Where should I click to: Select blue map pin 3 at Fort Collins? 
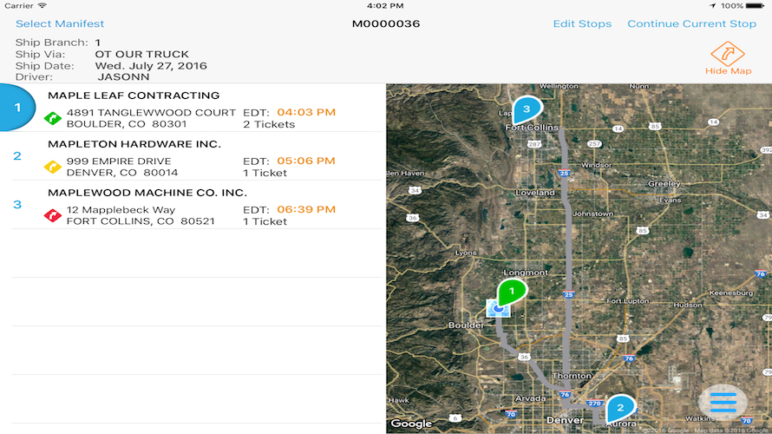(x=526, y=108)
